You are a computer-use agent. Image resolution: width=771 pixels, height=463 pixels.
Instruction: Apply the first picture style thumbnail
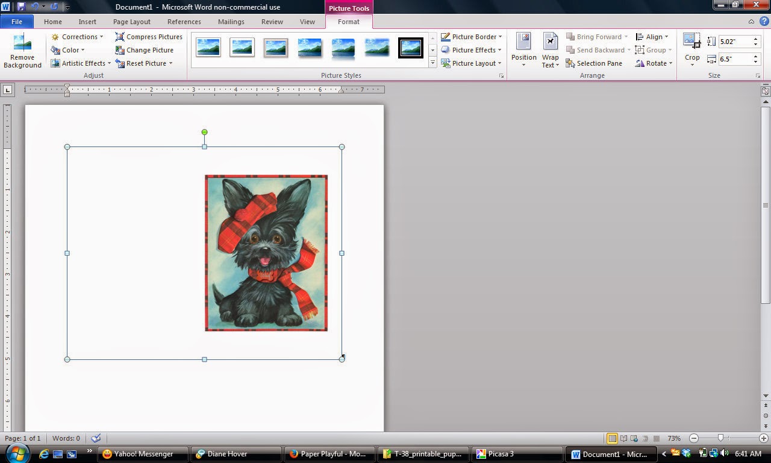click(208, 48)
